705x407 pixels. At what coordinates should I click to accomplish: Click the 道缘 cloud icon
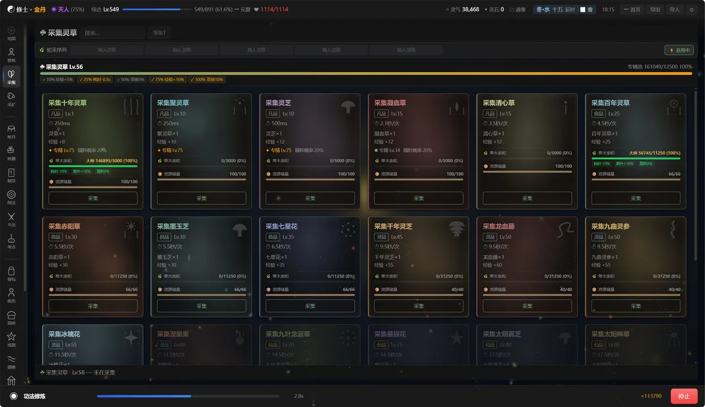512,10
